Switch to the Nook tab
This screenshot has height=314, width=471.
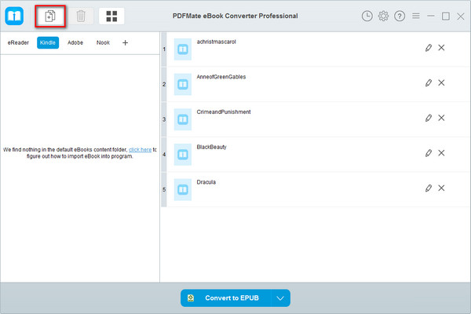(x=103, y=42)
